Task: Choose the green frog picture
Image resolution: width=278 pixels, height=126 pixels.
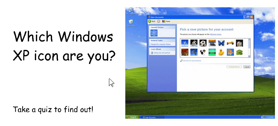Action: click(x=240, y=52)
